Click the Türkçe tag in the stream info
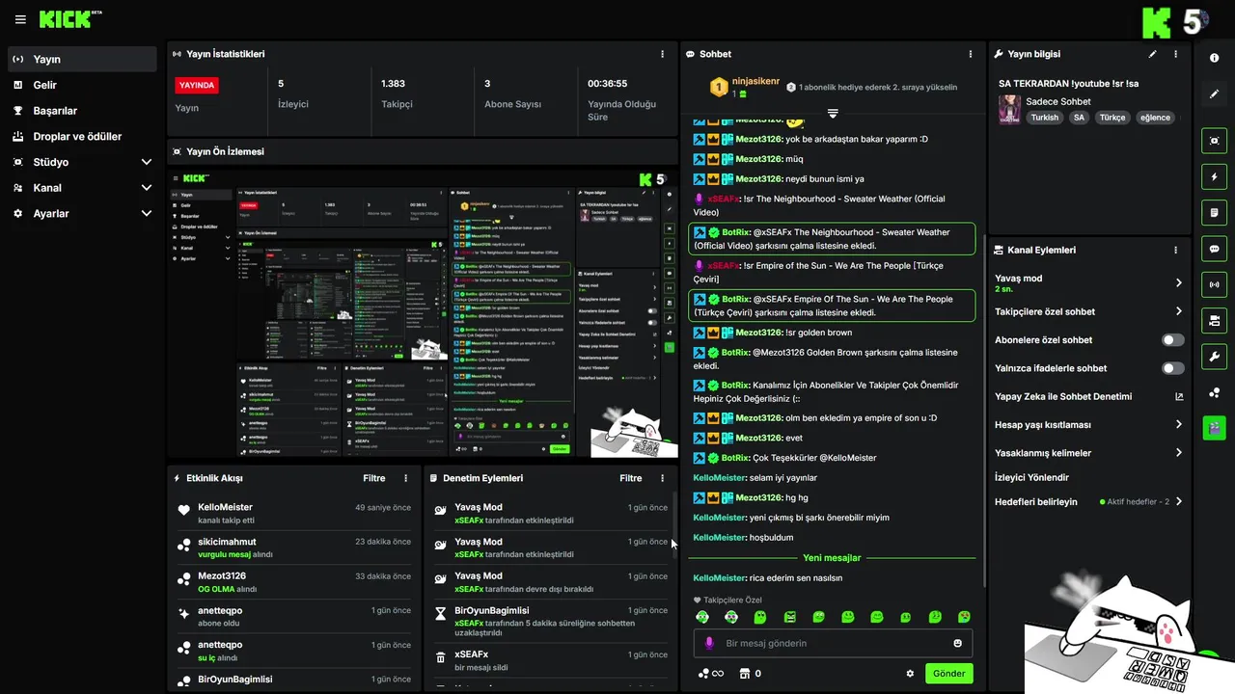Viewport: 1235px width, 694px height. click(1112, 118)
